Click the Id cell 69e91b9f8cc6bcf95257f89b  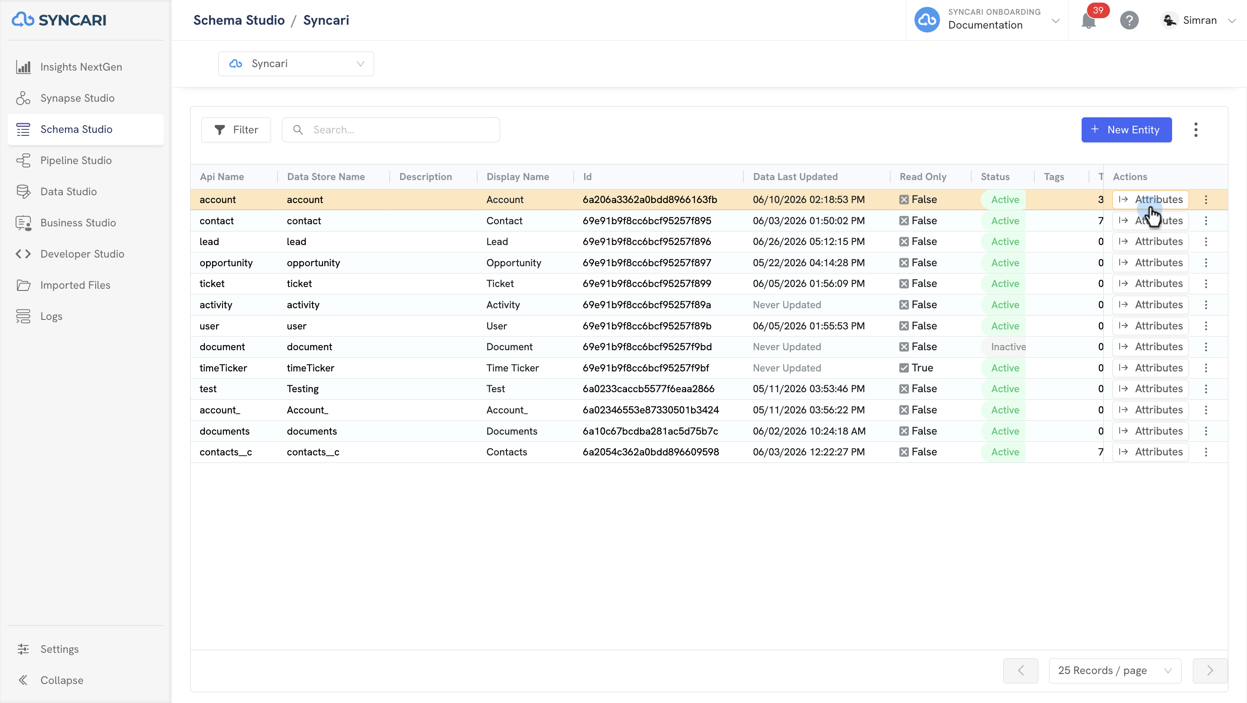coord(647,326)
